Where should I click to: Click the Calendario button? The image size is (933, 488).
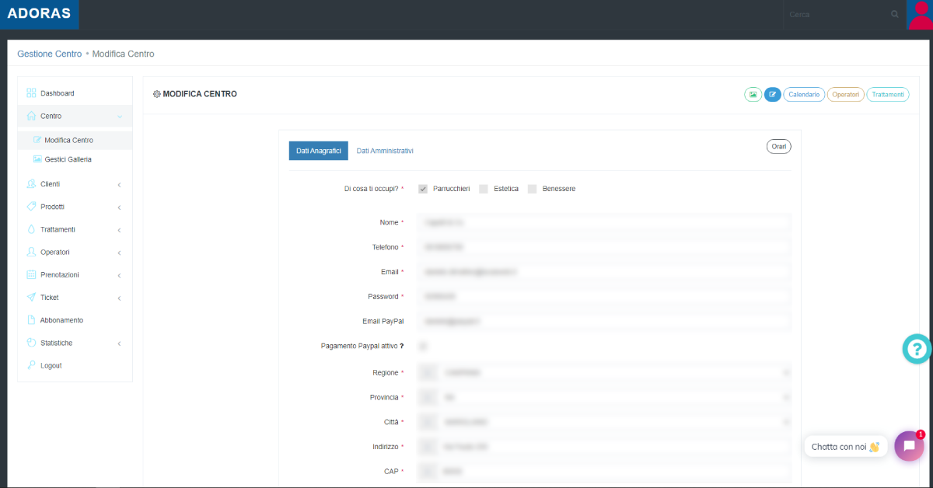[x=804, y=94]
